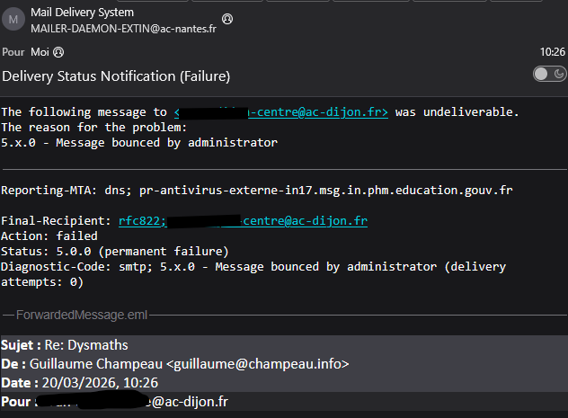Click '5.x.0 - Message bounced by administrator' line

tap(139, 143)
